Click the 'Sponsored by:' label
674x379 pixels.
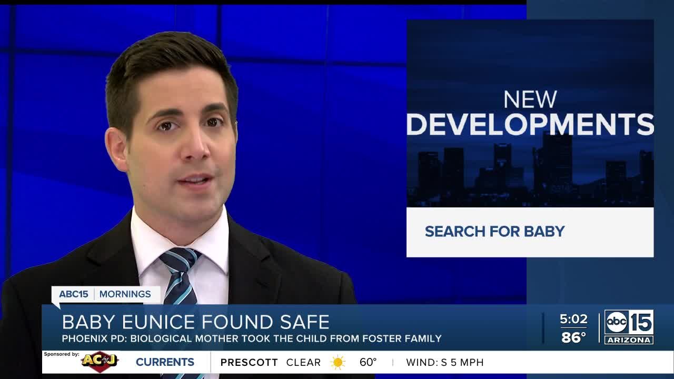[x=62, y=354]
